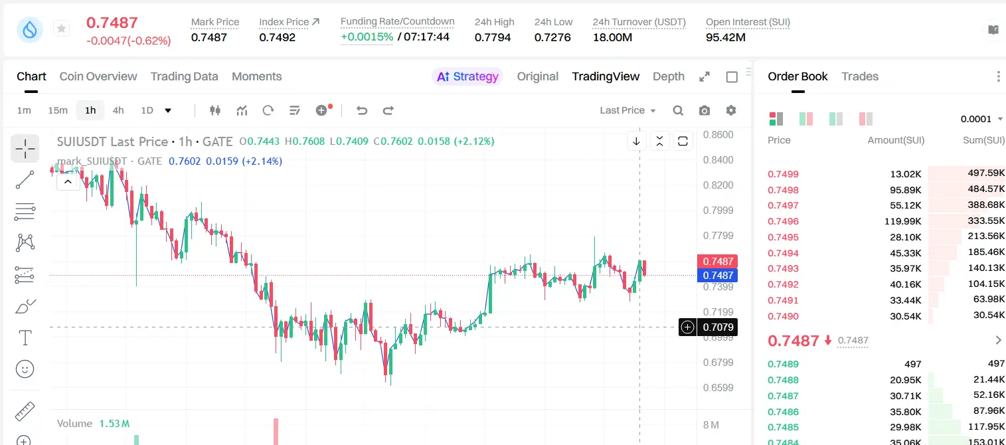The height and width of the screenshot is (445, 1006).
Task: Switch chart to Depth view
Action: pos(668,76)
